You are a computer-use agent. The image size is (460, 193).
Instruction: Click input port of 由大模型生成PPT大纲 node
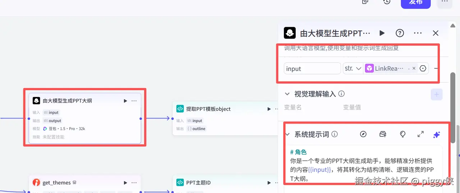(29, 118)
